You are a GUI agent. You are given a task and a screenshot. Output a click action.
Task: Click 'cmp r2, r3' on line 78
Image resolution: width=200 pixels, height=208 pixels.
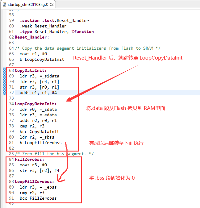[32, 126]
